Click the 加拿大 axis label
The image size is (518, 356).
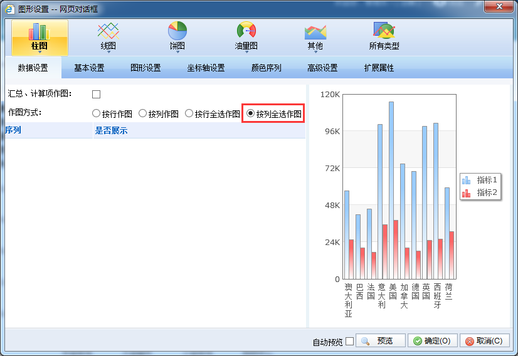(404, 296)
